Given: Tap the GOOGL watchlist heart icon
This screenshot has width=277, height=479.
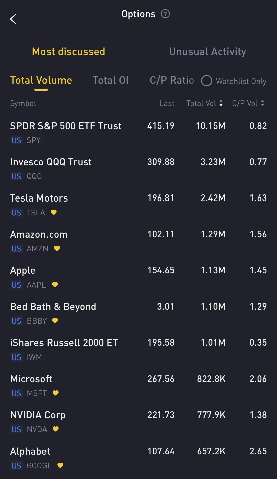Looking at the screenshot, I should click(60, 465).
